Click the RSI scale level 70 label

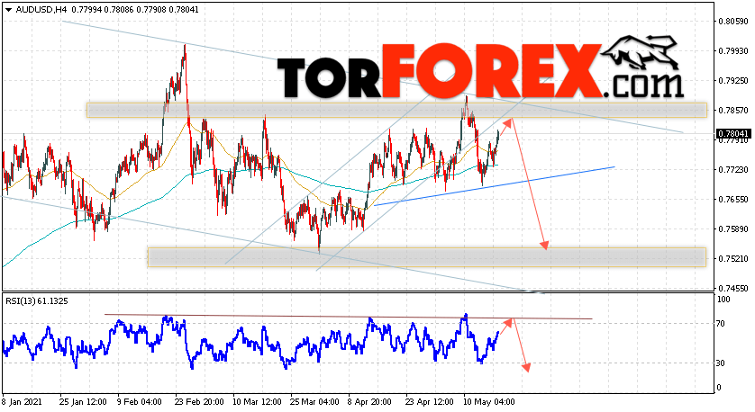[x=721, y=324]
